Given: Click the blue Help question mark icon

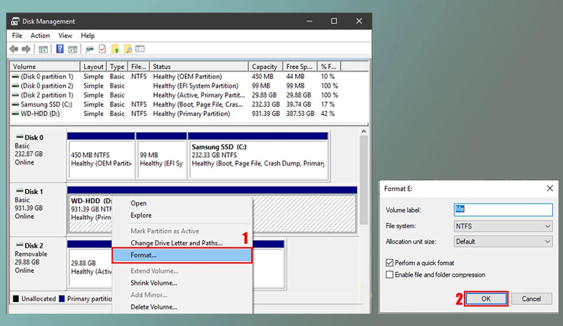Looking at the screenshot, I should click(60, 49).
